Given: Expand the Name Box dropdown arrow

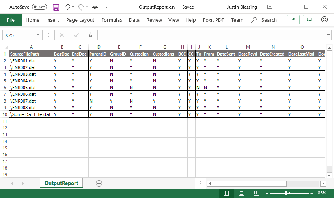Looking at the screenshot, I should (x=39, y=35).
